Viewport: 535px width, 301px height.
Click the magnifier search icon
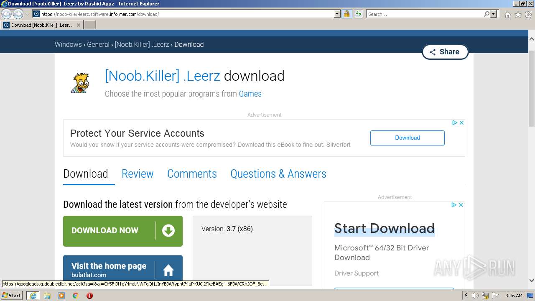487,14
